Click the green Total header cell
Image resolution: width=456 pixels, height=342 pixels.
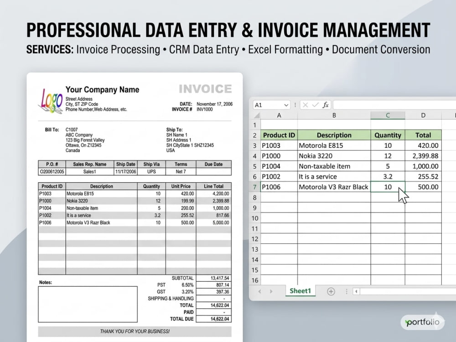[423, 135]
